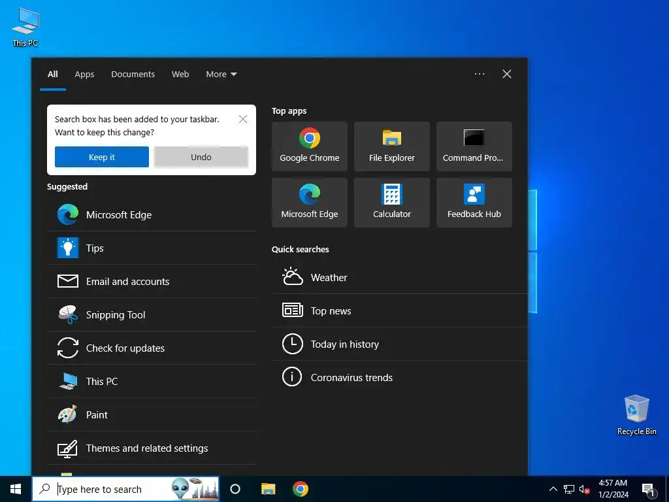Select Check for updates suggestion
Image resolution: width=669 pixels, height=502 pixels.
point(152,348)
